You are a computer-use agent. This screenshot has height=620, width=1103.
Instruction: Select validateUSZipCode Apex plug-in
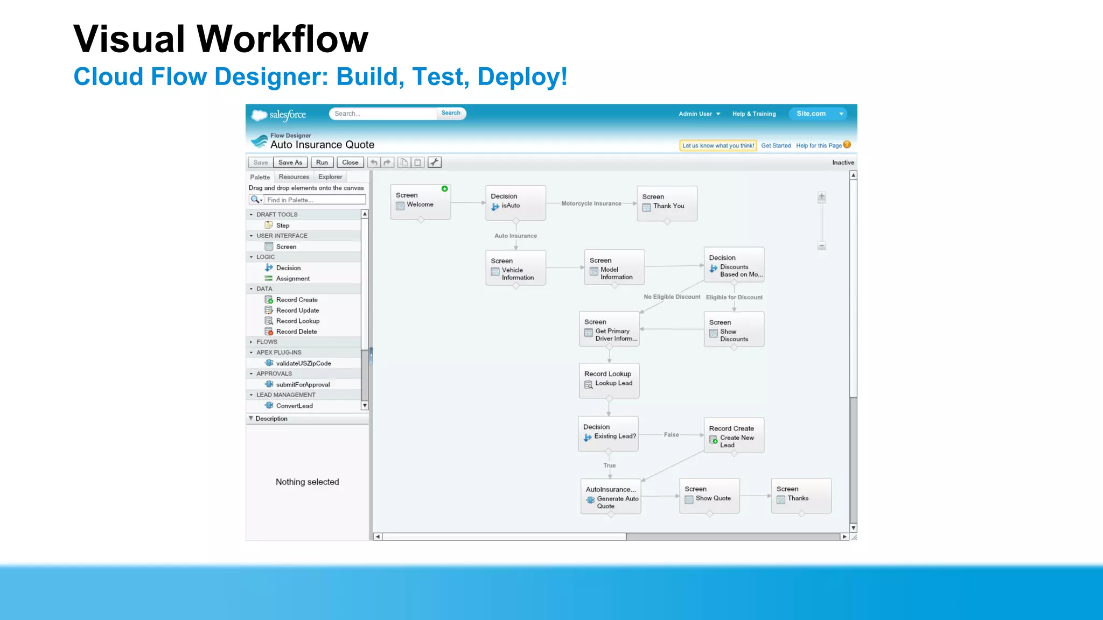[x=303, y=363]
